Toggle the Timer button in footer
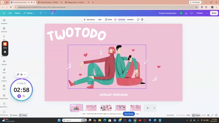This screenshot has height=123, width=219. coord(23,115)
